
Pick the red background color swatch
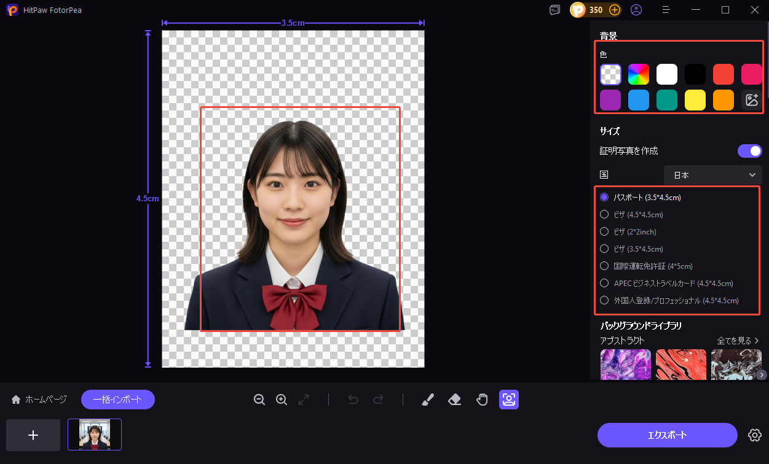[723, 74]
